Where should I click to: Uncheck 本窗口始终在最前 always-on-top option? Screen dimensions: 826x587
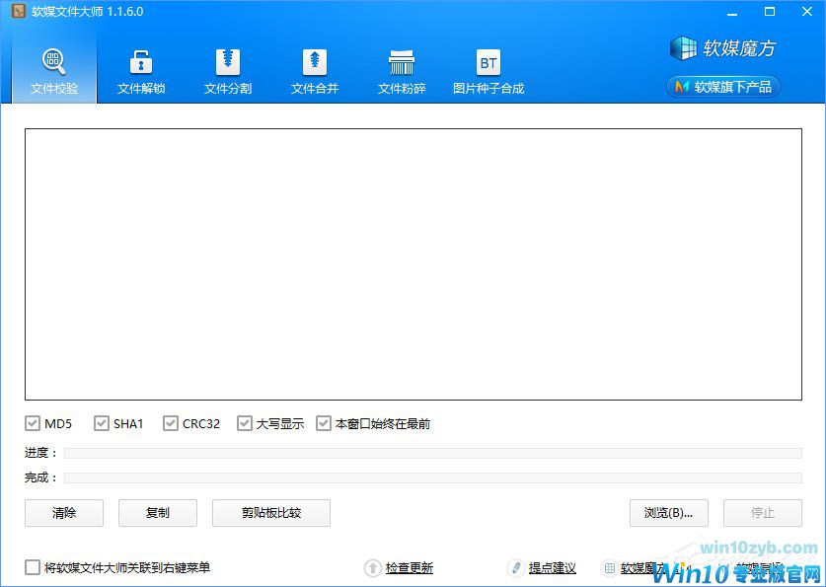[x=324, y=422]
